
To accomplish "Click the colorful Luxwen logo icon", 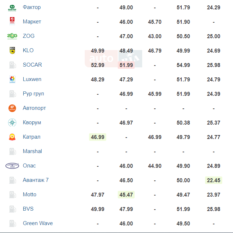I will (x=12, y=79).
